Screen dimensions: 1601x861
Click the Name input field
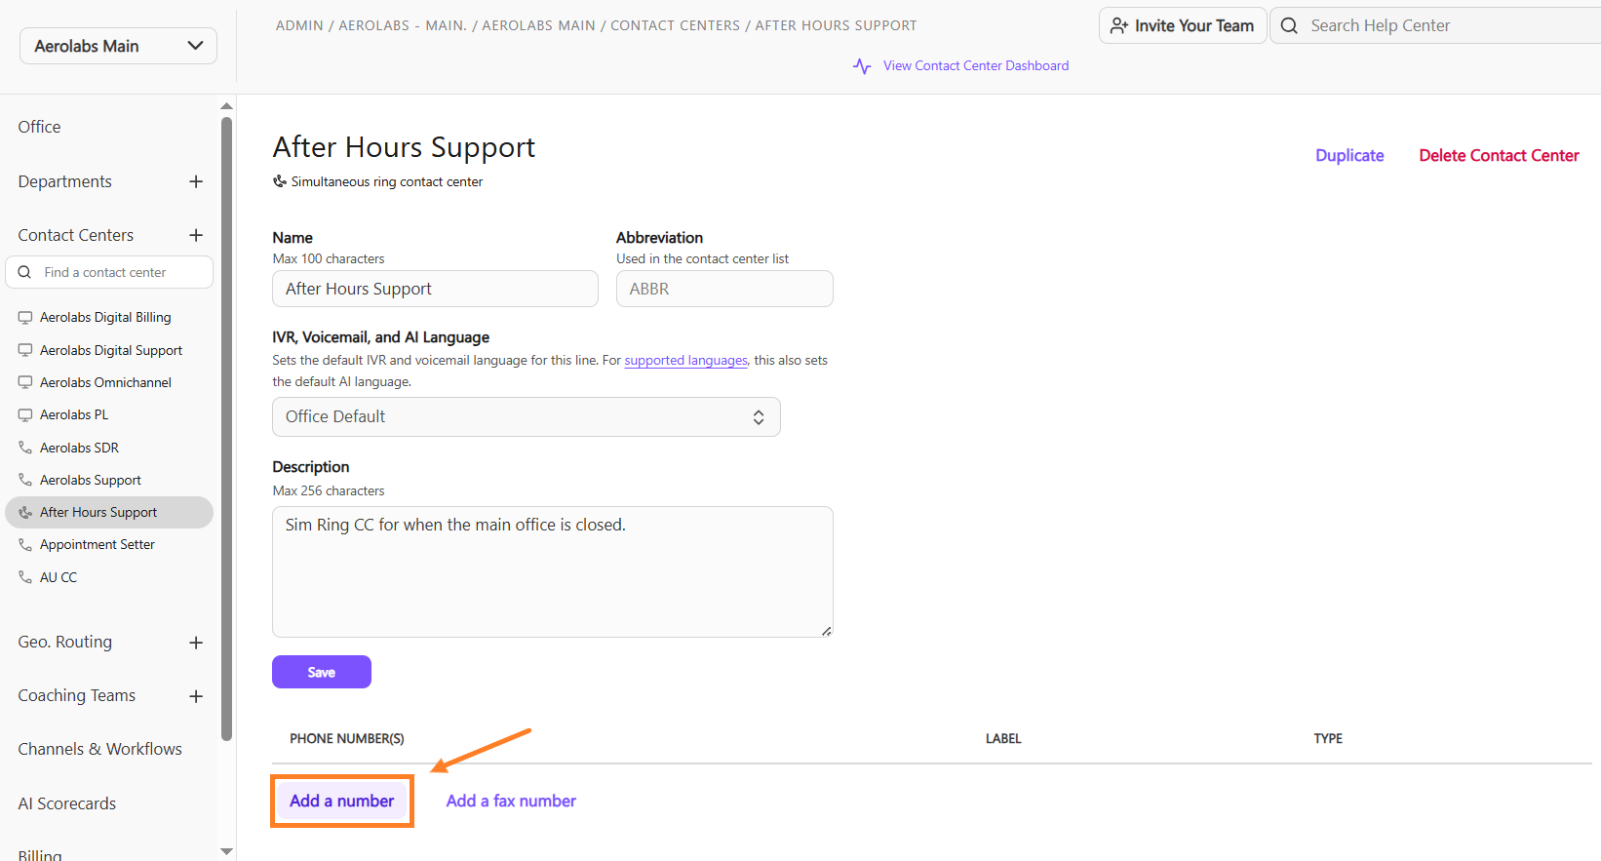[x=435, y=289]
